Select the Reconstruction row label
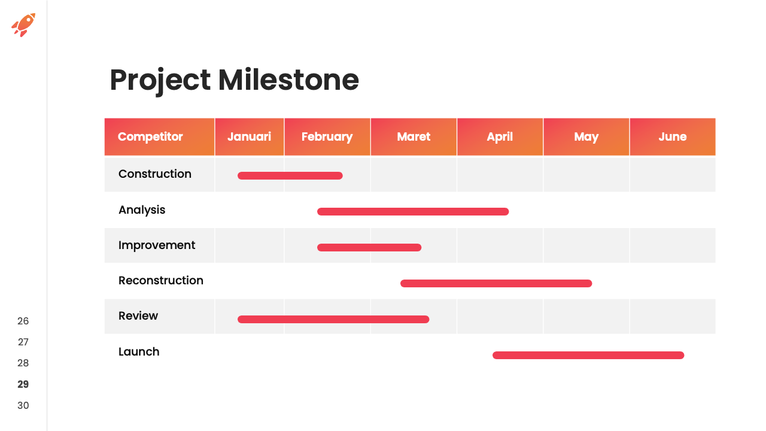 click(x=161, y=280)
